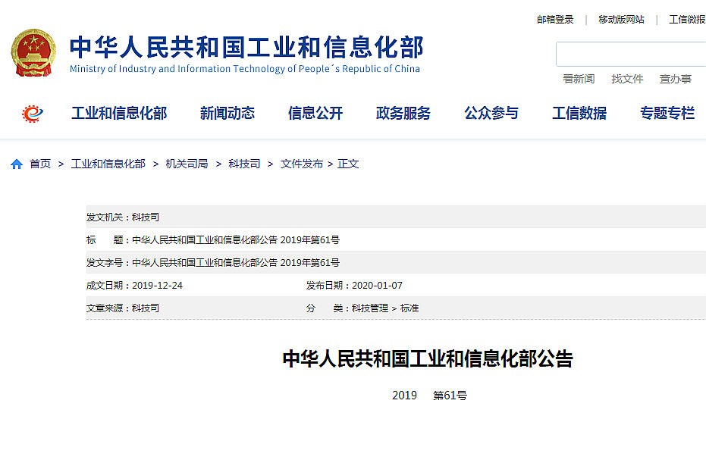Open the 移动版网站 link

[620, 19]
